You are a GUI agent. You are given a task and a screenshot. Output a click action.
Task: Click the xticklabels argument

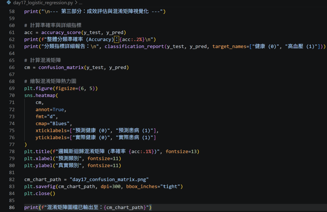(x=51, y=130)
